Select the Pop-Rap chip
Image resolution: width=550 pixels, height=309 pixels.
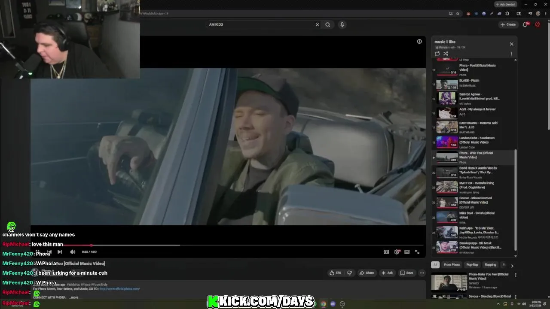coord(472,265)
